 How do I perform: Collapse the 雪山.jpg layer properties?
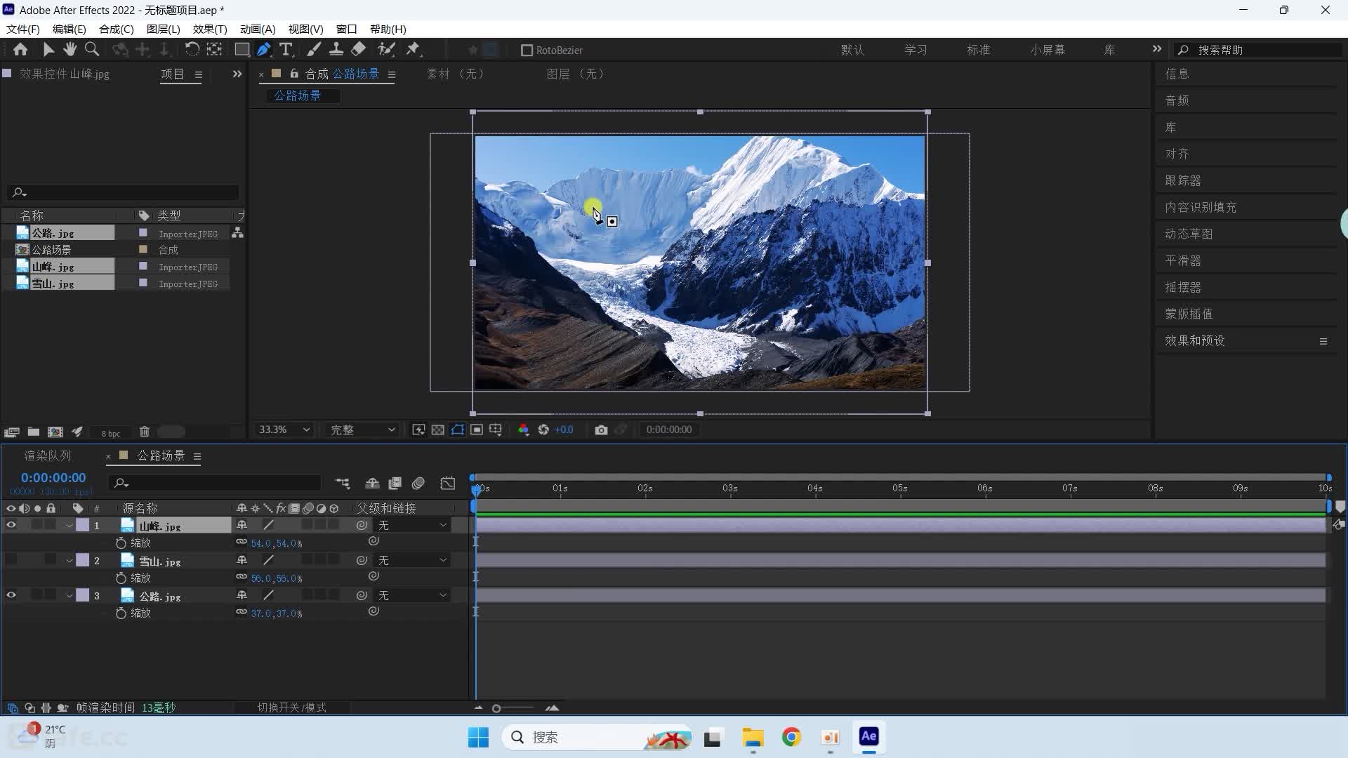click(x=70, y=561)
